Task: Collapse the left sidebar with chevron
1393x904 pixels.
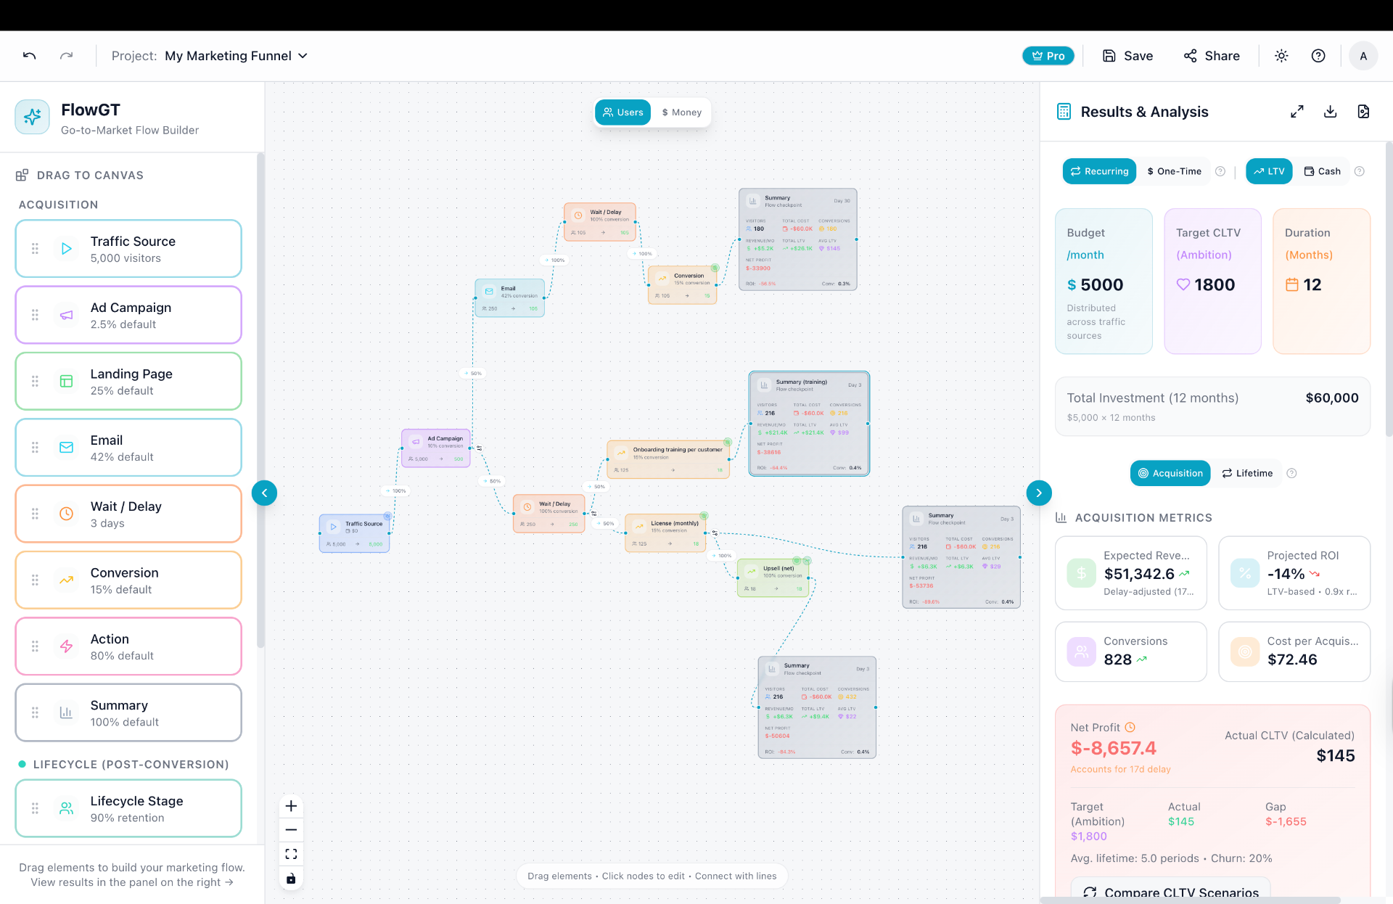Action: point(264,493)
